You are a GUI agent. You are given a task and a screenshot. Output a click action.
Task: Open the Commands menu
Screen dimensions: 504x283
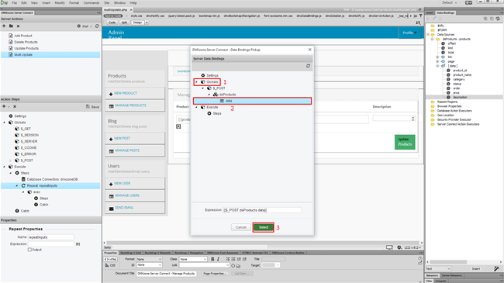(x=91, y=2)
